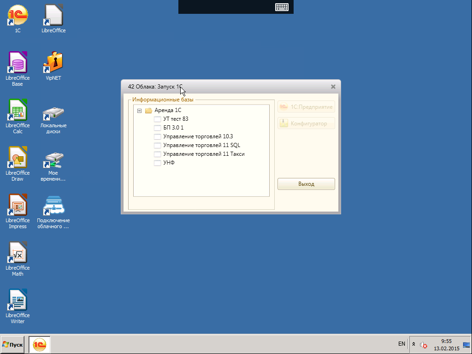Click the muted speaker tray icon
472x354 pixels.
coord(424,345)
